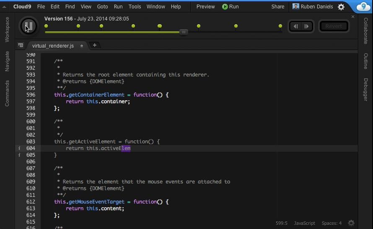The width and height of the screenshot is (373, 229).
Task: Open the Window menu
Action: tap(156, 7)
